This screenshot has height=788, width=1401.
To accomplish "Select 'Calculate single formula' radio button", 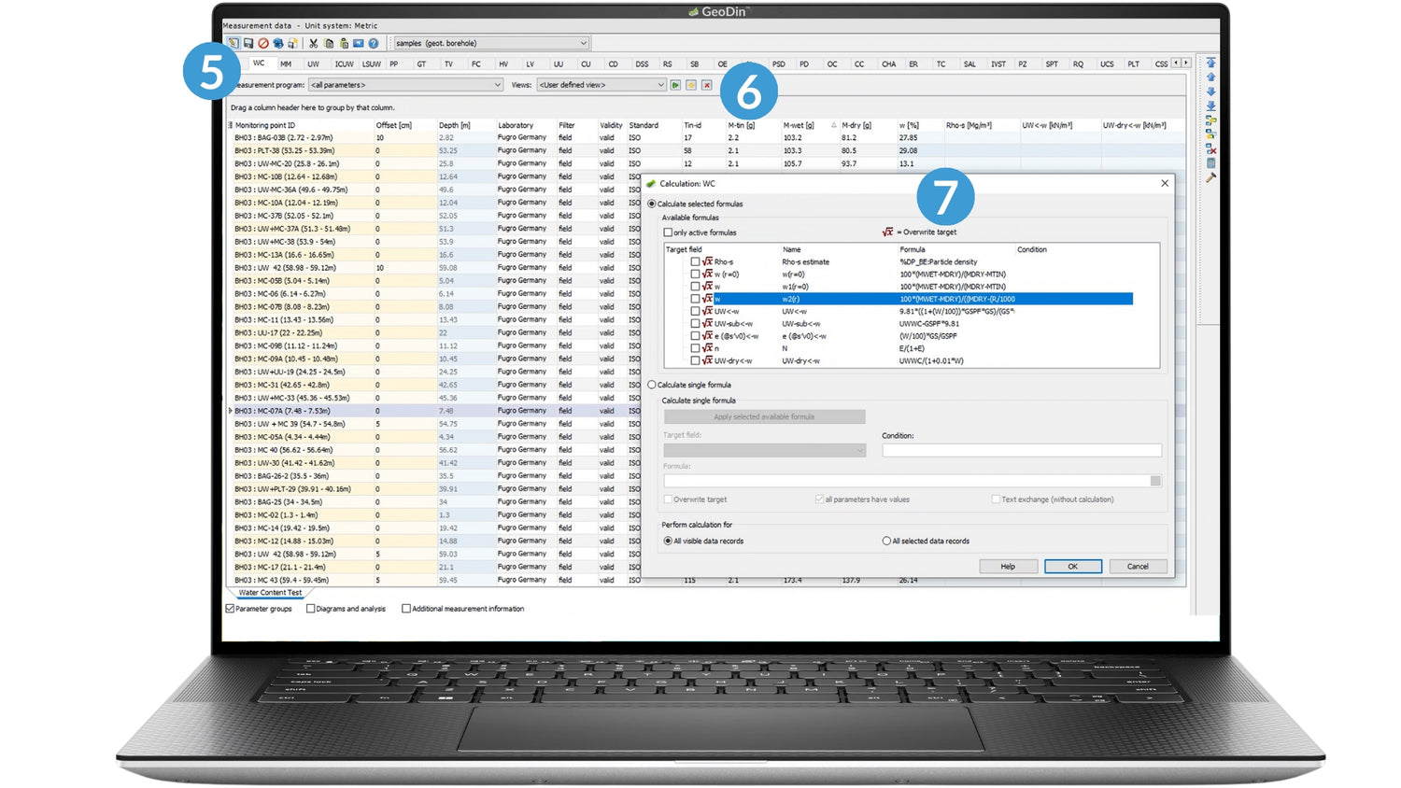I will pyautogui.click(x=652, y=385).
